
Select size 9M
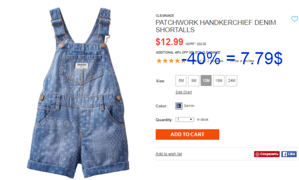click(194, 81)
